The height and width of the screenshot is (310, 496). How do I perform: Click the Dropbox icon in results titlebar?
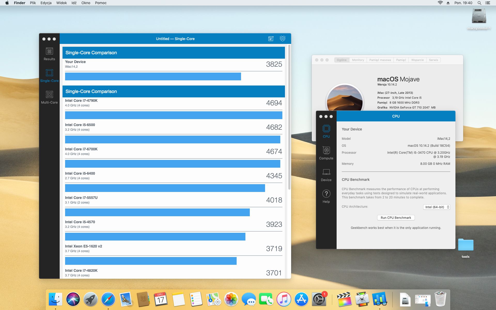point(283,39)
